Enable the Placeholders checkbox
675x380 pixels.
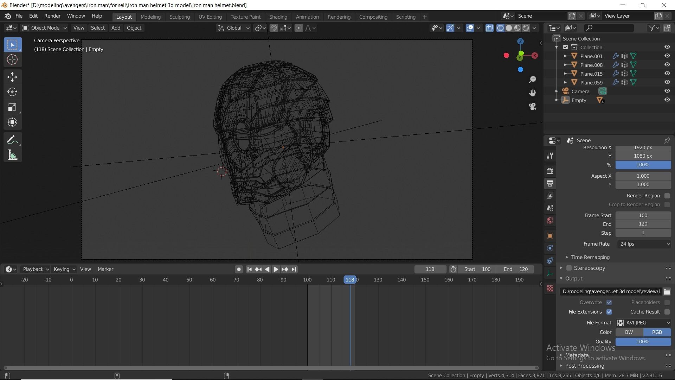(x=667, y=302)
